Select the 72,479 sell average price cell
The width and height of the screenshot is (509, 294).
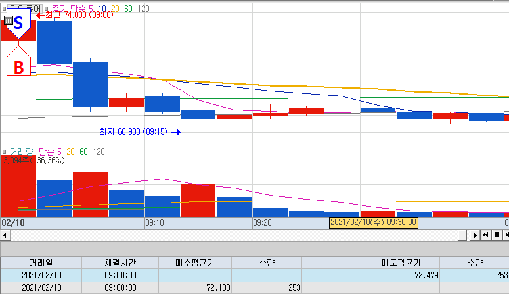(401, 275)
